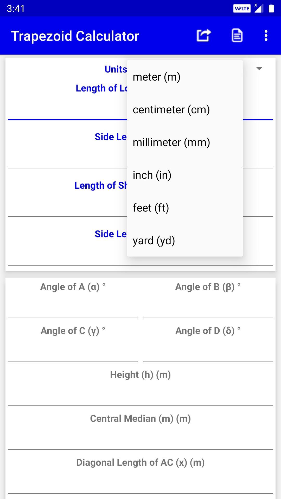Tap the Angle of B (β) field
This screenshot has width=281, height=499.
208,307
